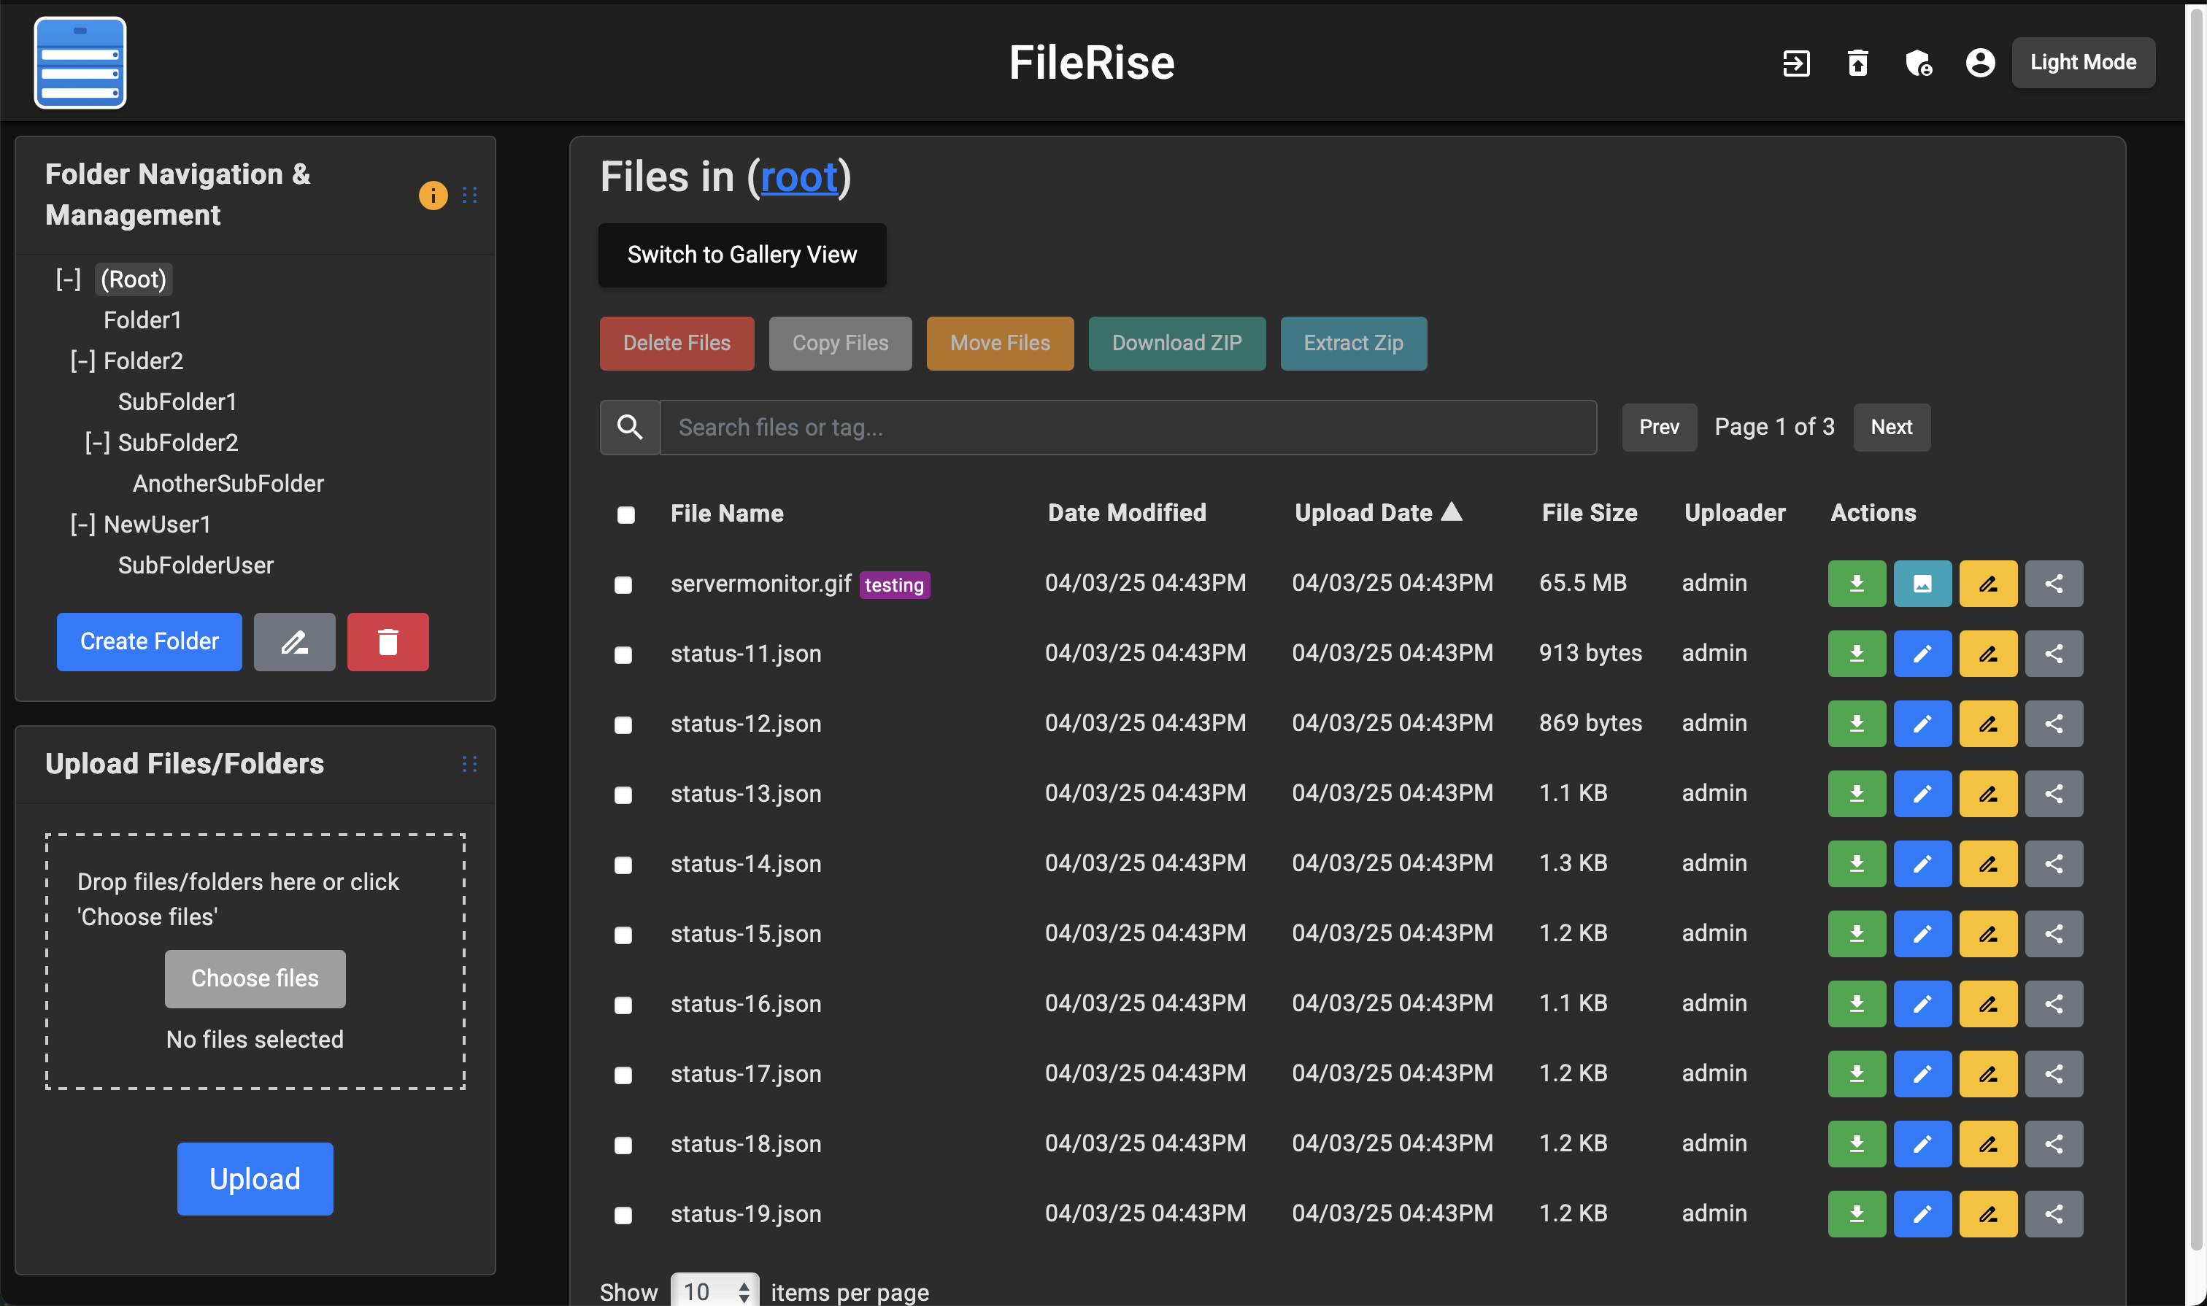Click the logout icon in header
Image resolution: width=2207 pixels, height=1306 pixels.
pyautogui.click(x=1796, y=63)
